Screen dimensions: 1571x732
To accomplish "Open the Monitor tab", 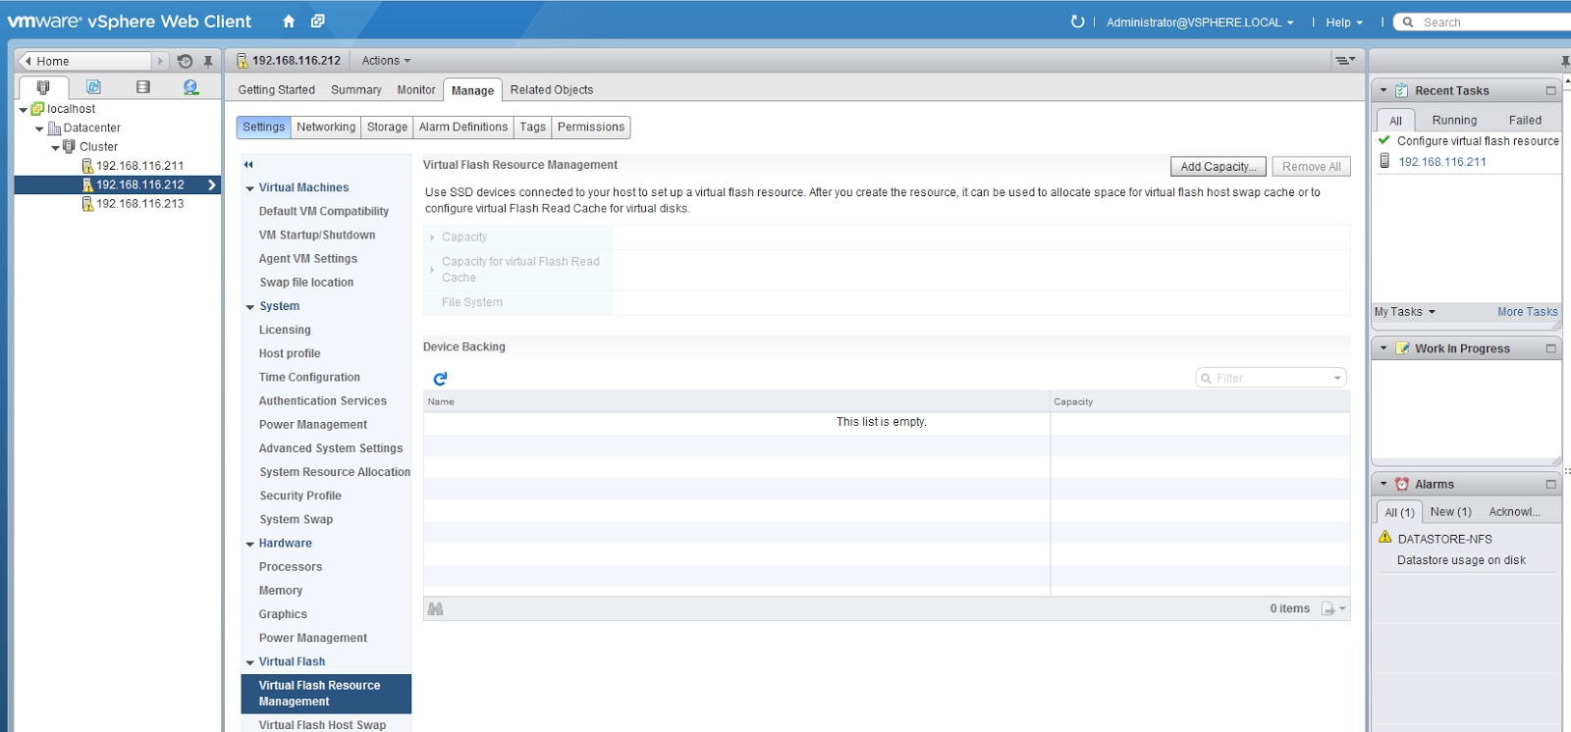I will click(x=416, y=90).
